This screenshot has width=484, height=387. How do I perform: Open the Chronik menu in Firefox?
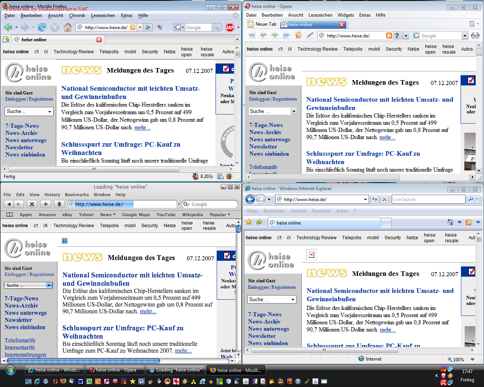pos(77,15)
